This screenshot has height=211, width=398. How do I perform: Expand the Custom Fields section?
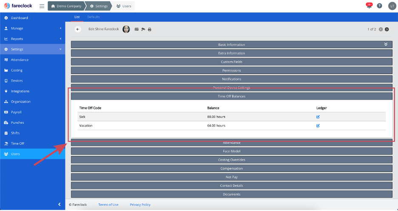tap(231, 62)
